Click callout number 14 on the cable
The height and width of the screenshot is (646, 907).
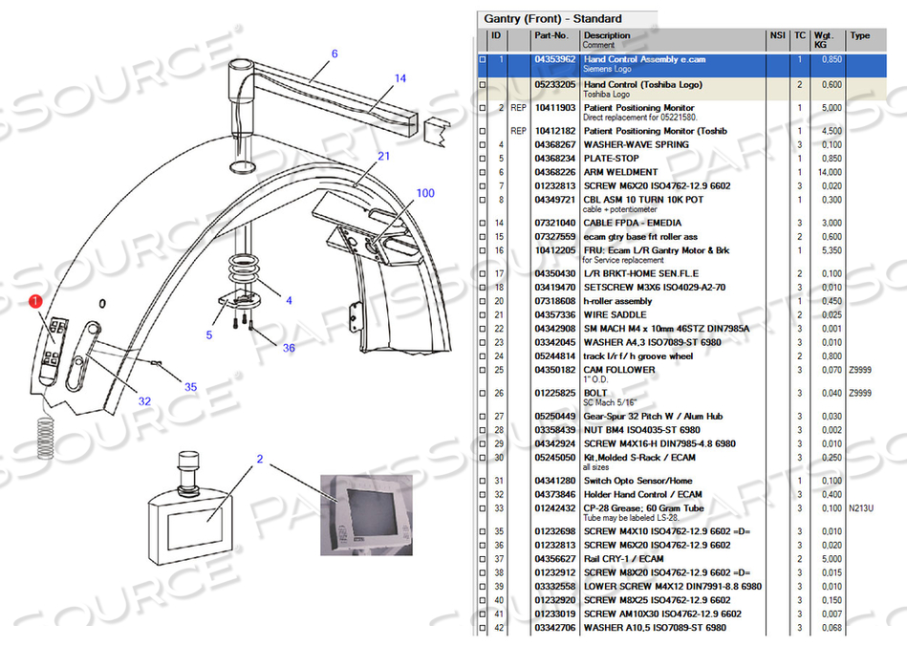tap(400, 78)
